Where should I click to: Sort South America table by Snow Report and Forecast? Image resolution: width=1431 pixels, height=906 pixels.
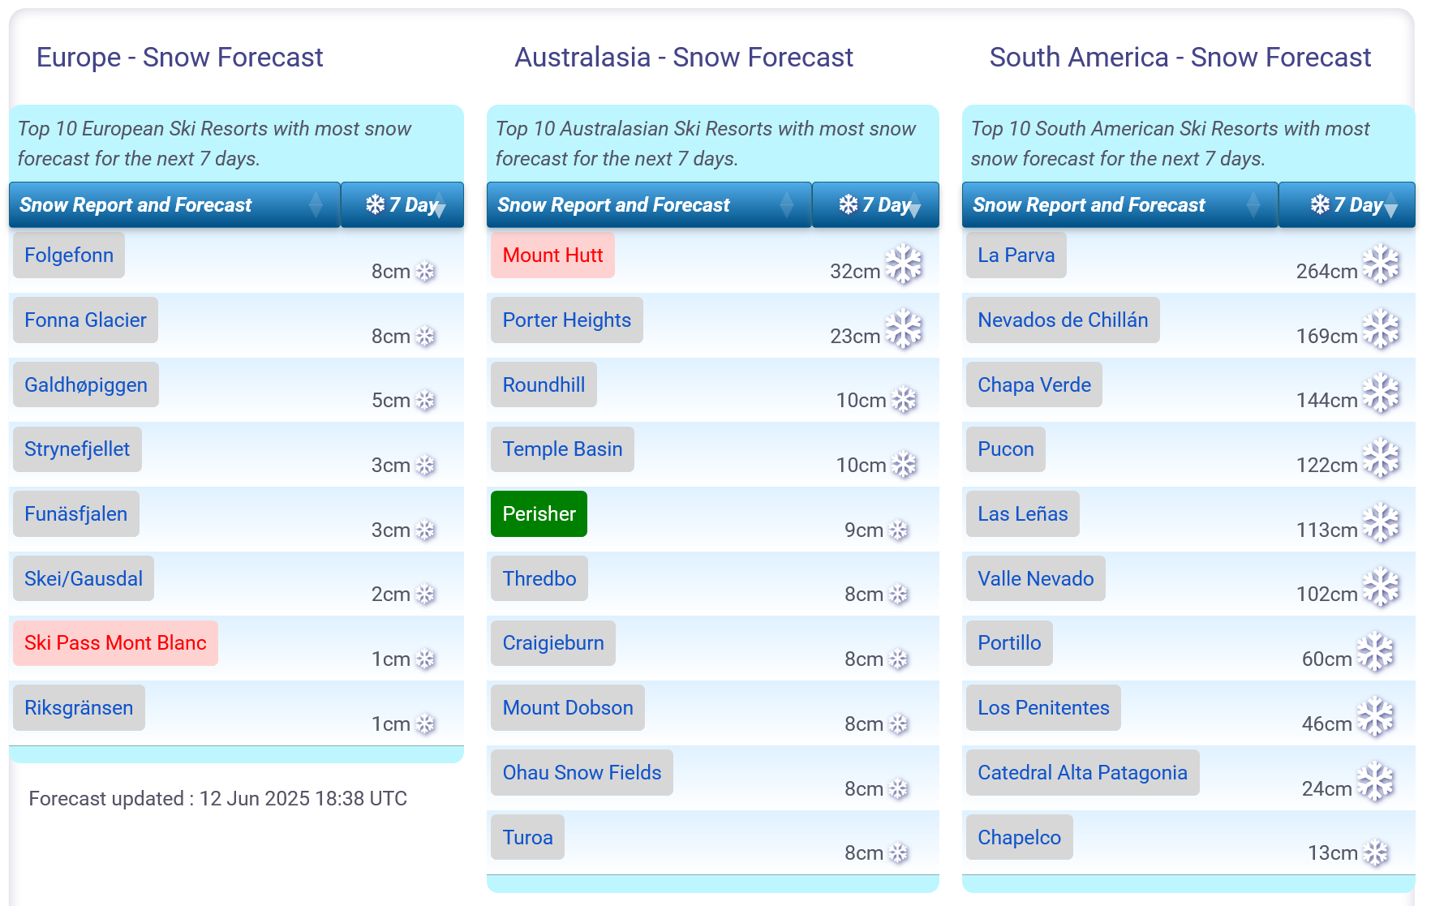[1119, 204]
